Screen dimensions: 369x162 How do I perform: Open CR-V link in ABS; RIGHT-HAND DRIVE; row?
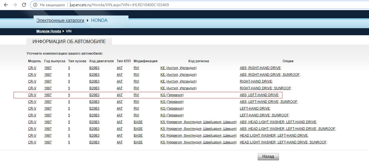tap(32, 68)
